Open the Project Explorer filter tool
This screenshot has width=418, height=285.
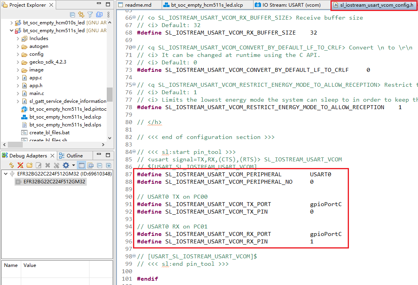click(x=90, y=15)
